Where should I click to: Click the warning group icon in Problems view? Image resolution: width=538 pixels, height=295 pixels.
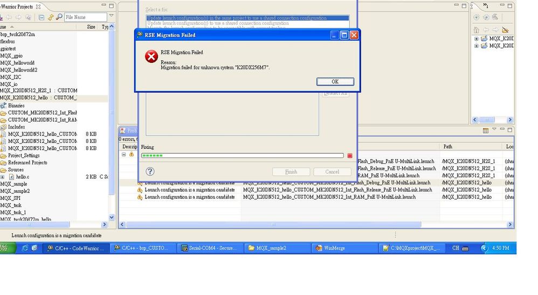click(132, 155)
